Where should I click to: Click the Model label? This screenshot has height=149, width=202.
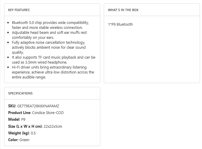click(13, 120)
